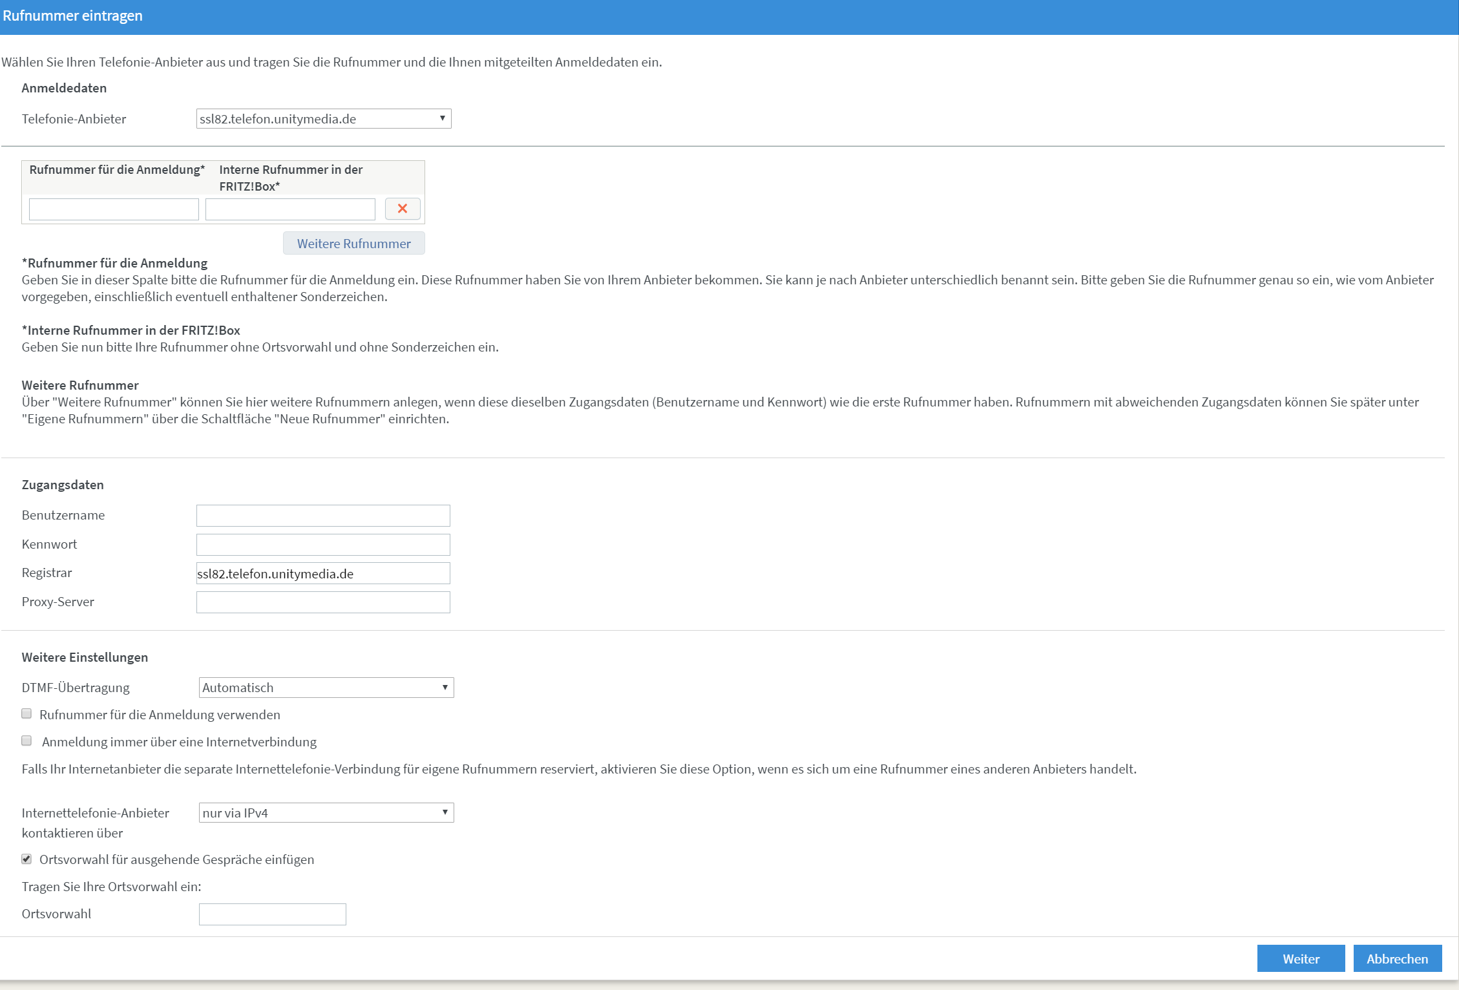Click the 'Interne Rufnummer in der FRITZ!Box' field
The image size is (1459, 990).
pyautogui.click(x=290, y=209)
